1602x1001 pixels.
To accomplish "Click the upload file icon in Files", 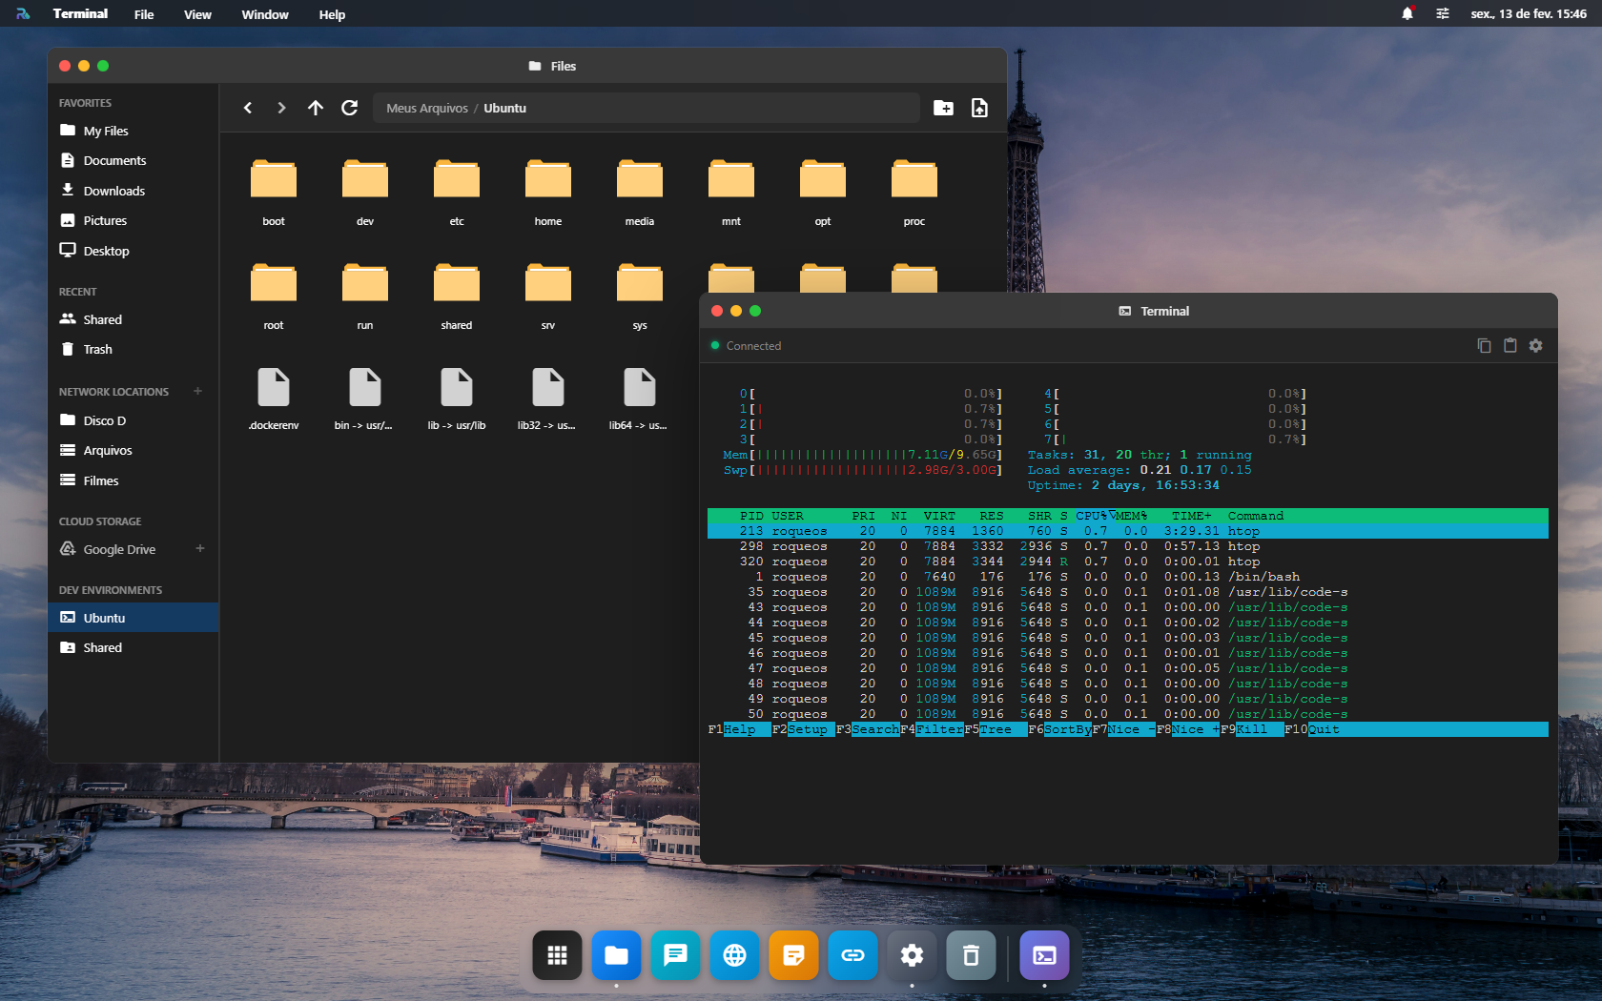I will [978, 108].
